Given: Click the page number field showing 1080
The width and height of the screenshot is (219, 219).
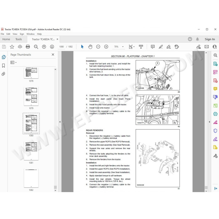Looking at the screenshot, I should [x=61, y=47].
